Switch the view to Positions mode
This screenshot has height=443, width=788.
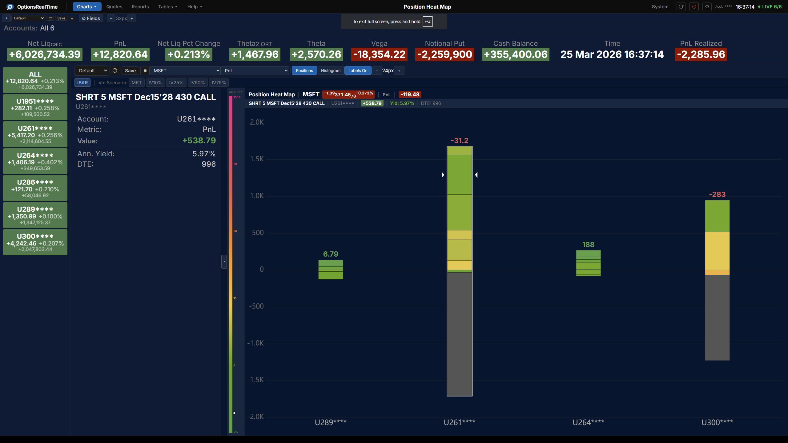click(x=304, y=70)
